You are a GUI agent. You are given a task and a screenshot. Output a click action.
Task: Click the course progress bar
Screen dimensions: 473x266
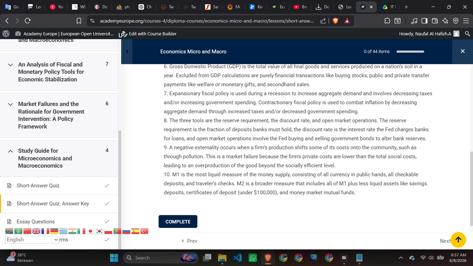pos(410,52)
